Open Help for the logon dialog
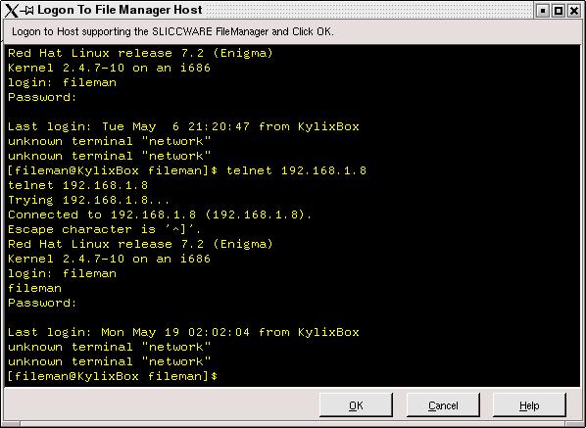This screenshot has height=428, width=586. (x=529, y=404)
